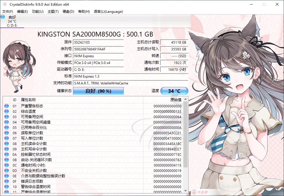Click status orb for attribute 0C 通电时间(小时)
Viewport: 284px width, 196px height.
tap(7, 165)
